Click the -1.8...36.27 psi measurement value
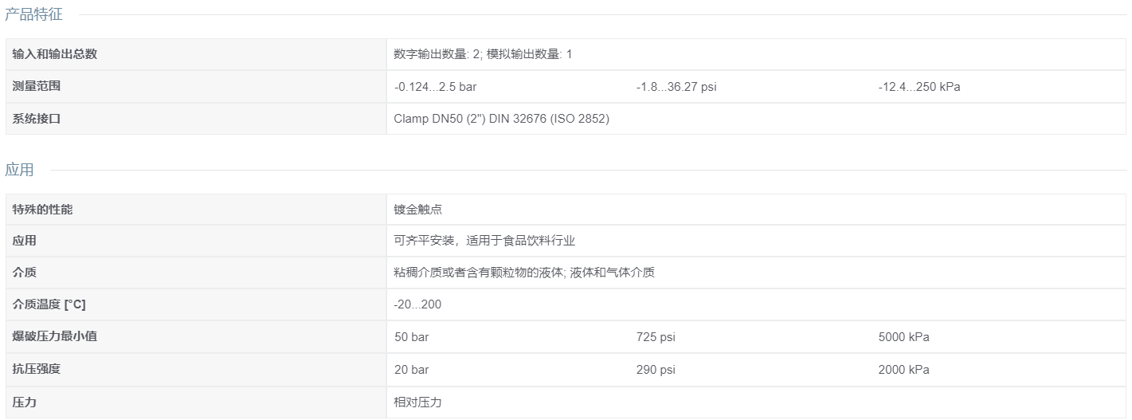 pos(676,87)
